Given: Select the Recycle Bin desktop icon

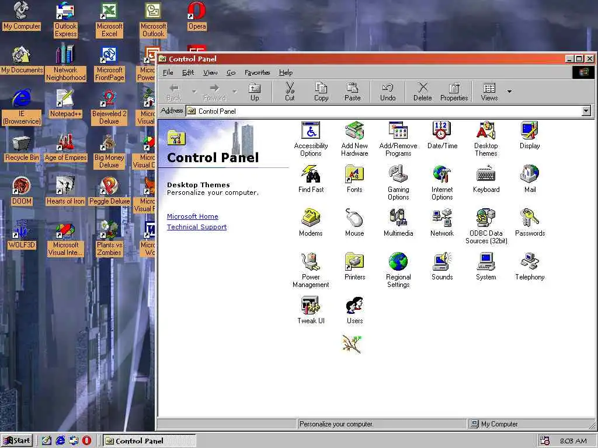Looking at the screenshot, I should pyautogui.click(x=22, y=149).
